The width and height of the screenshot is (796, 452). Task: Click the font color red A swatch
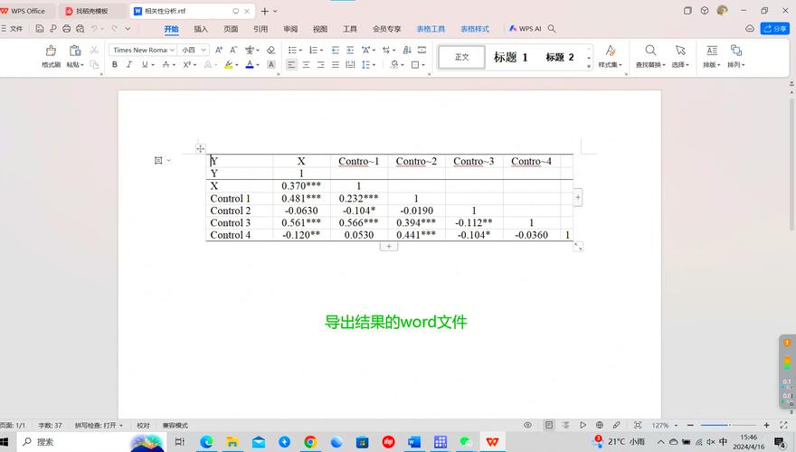click(250, 65)
